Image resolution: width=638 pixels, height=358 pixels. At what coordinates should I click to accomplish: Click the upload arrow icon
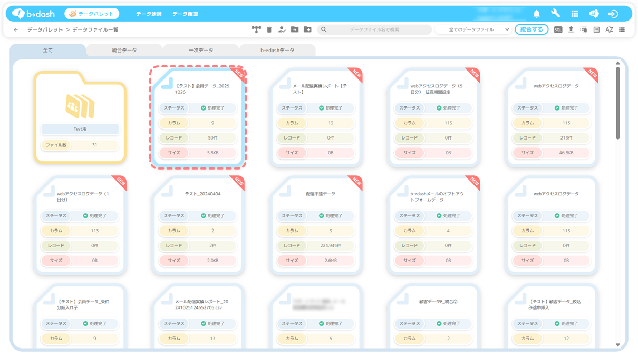pyautogui.click(x=571, y=30)
